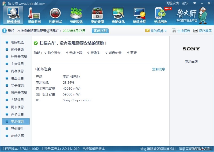
Task: Select 电脑概览 in the sidebar
Action: tap(17, 42)
